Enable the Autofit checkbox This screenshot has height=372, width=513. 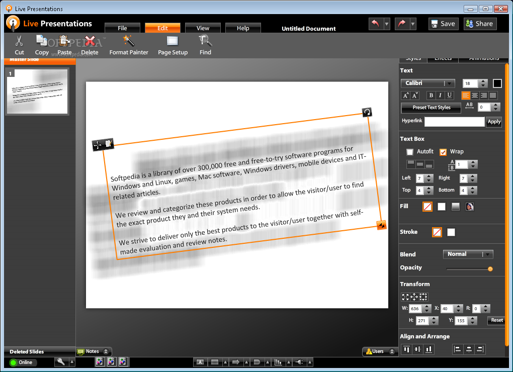pyautogui.click(x=409, y=152)
